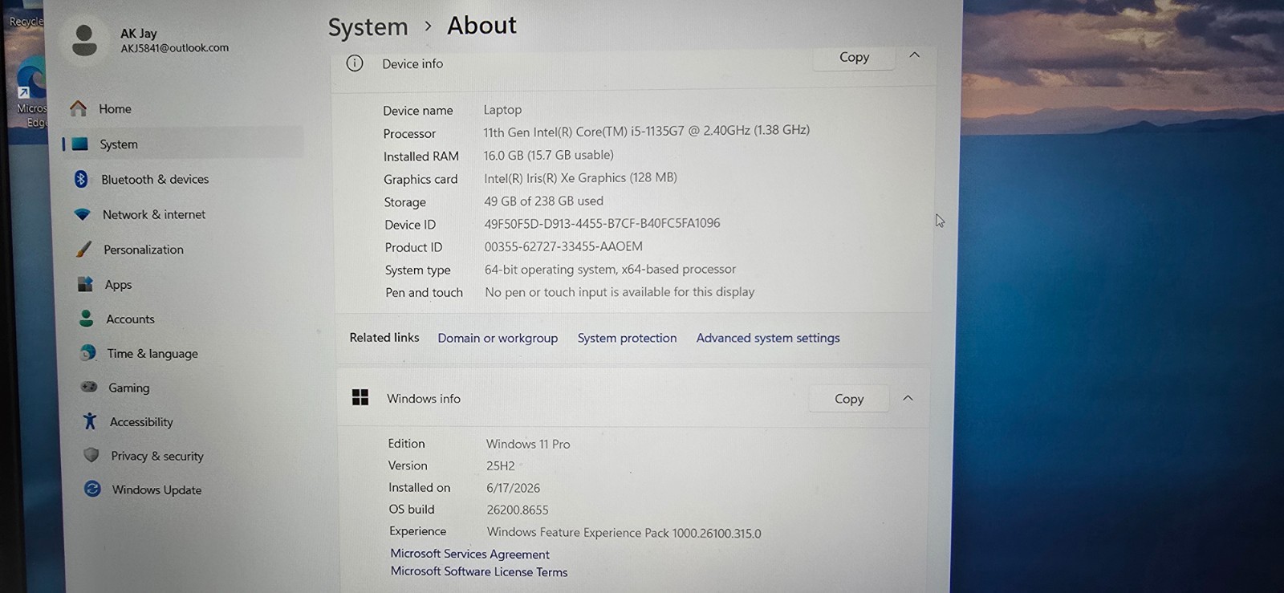This screenshot has width=1284, height=593.
Task: Open System protection link
Action: (x=627, y=338)
